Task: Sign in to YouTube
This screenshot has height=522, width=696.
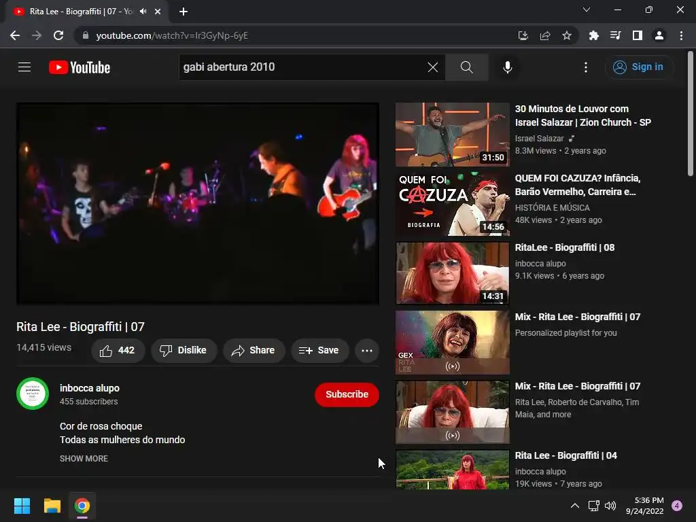Action: [x=638, y=67]
